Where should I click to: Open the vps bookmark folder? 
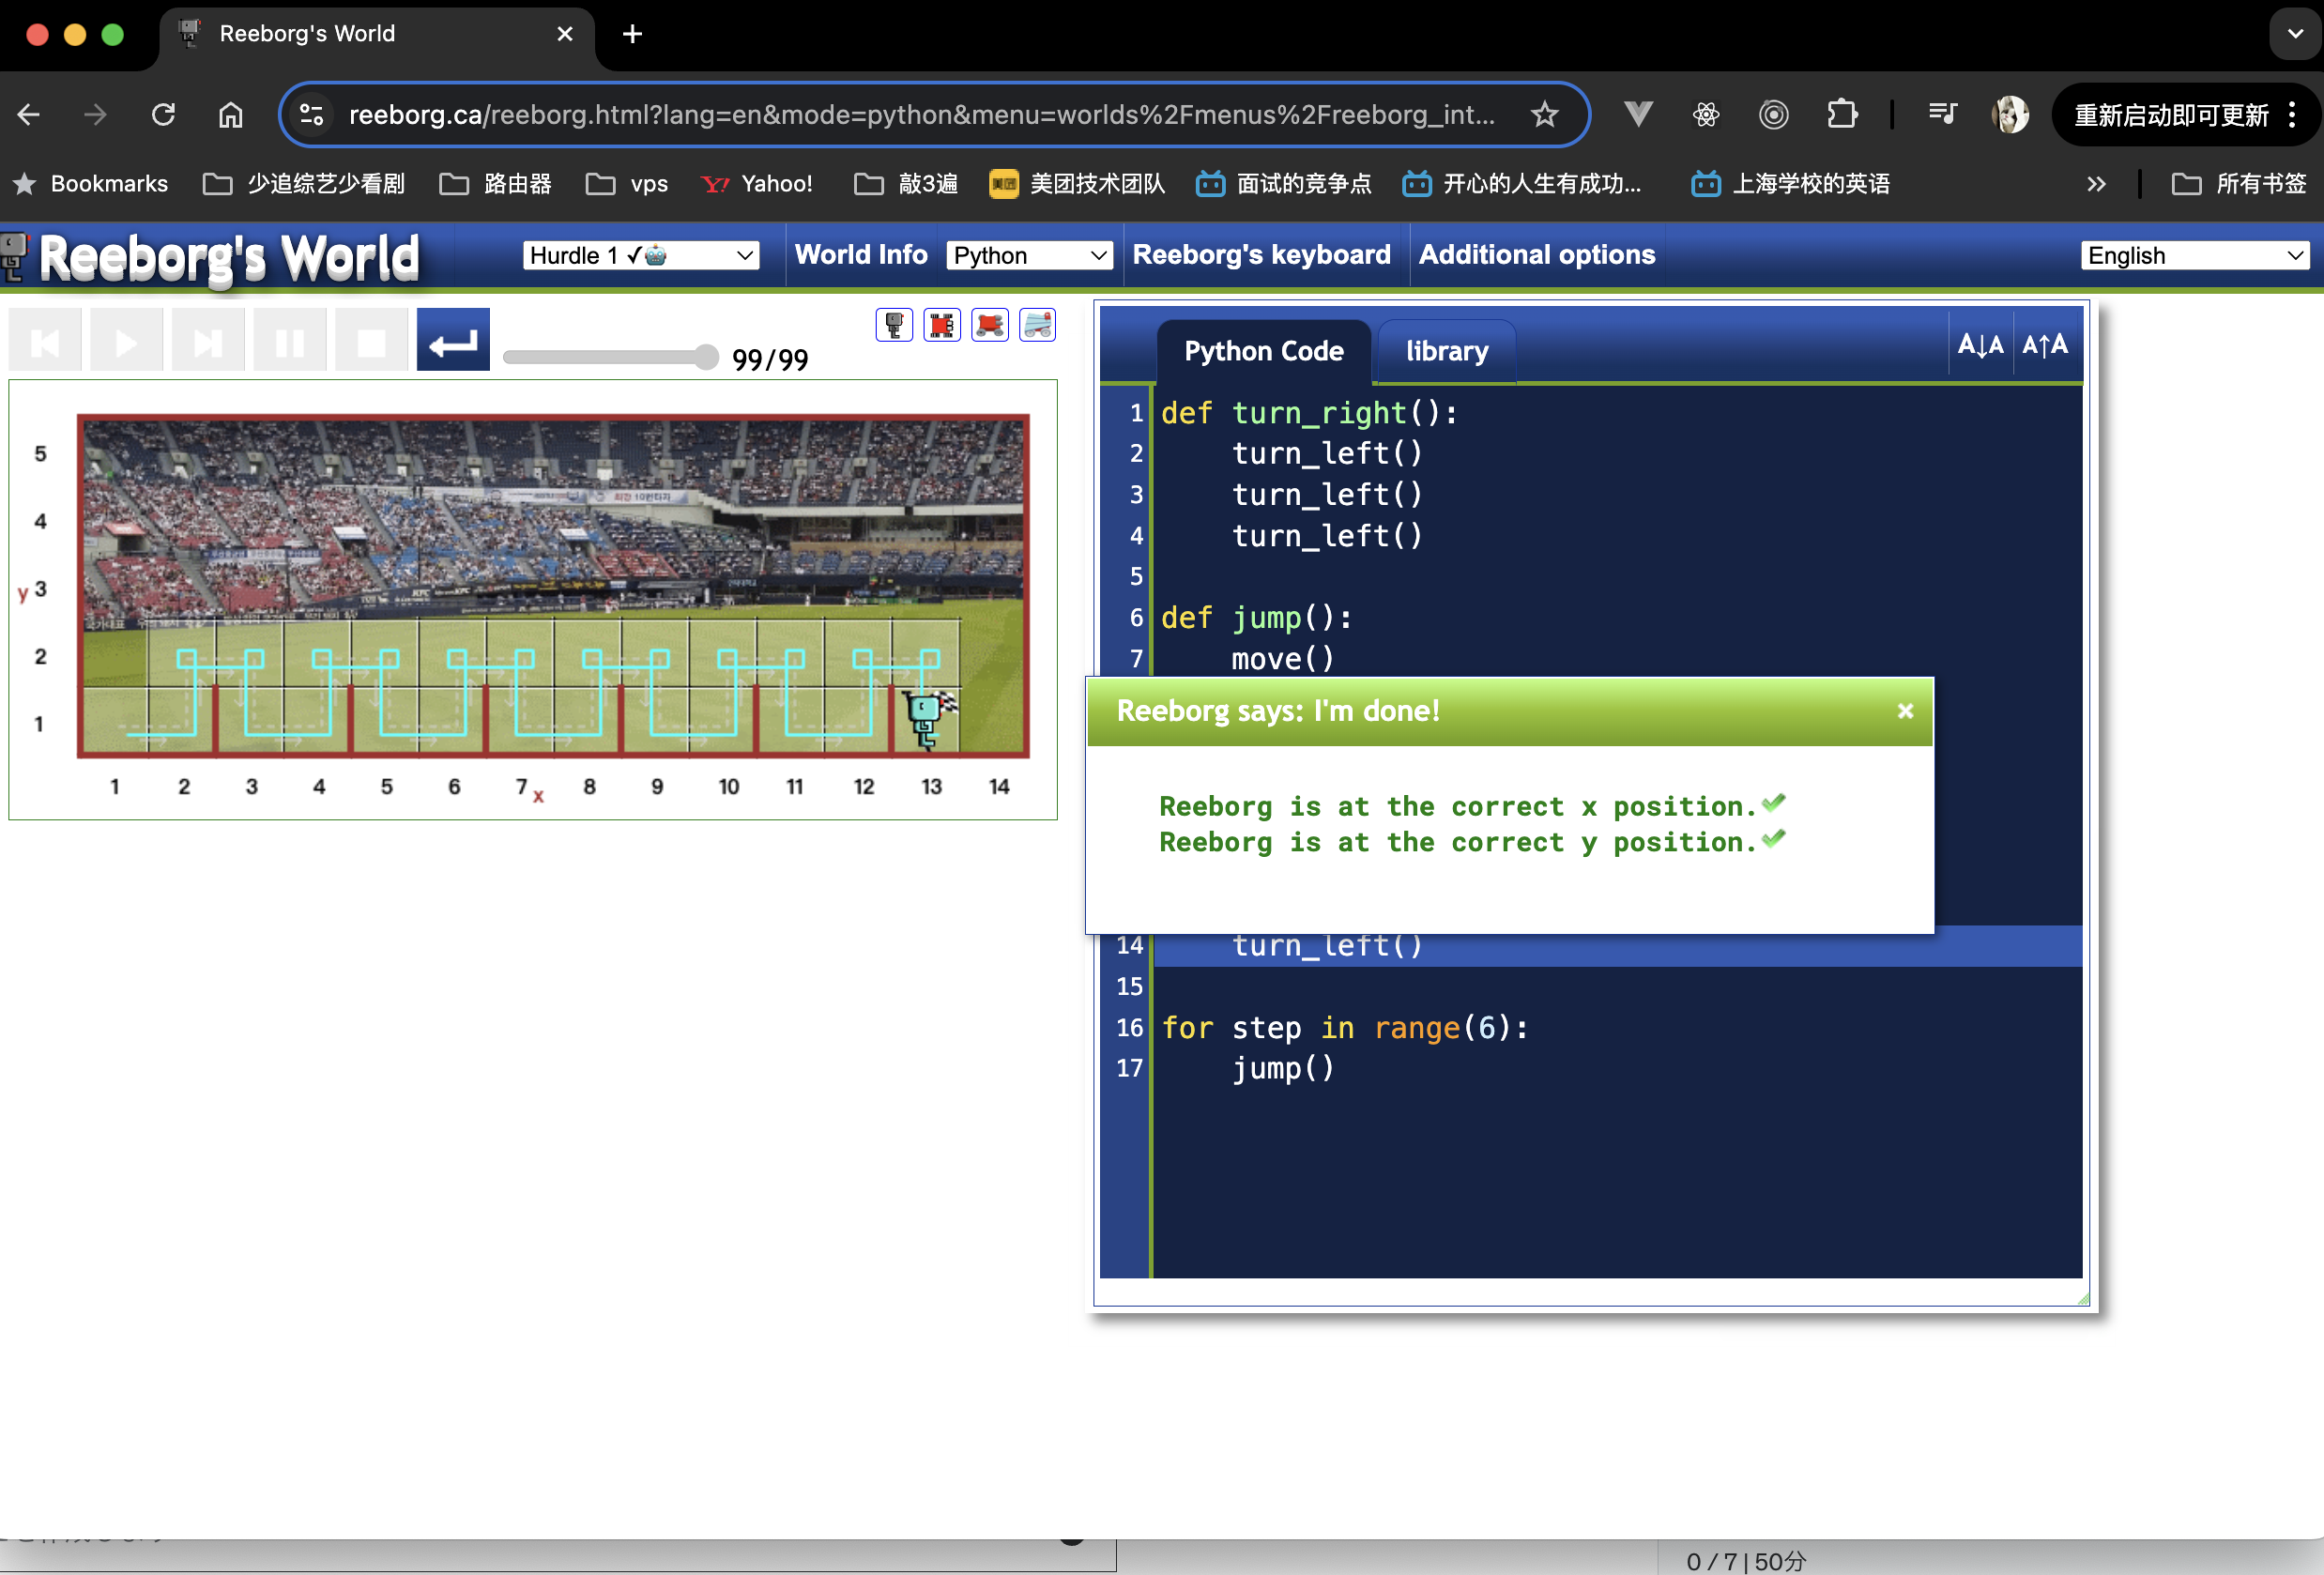point(627,184)
